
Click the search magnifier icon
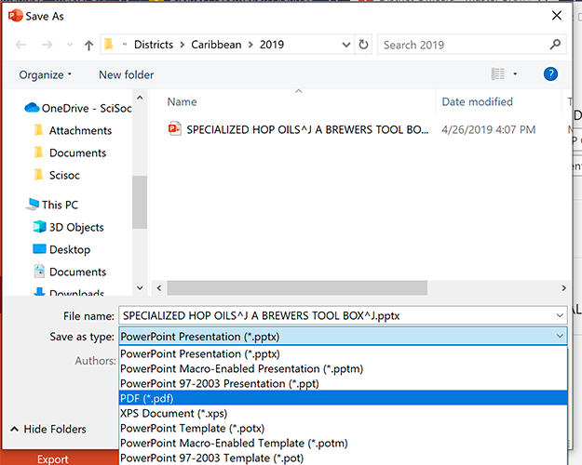click(x=555, y=45)
